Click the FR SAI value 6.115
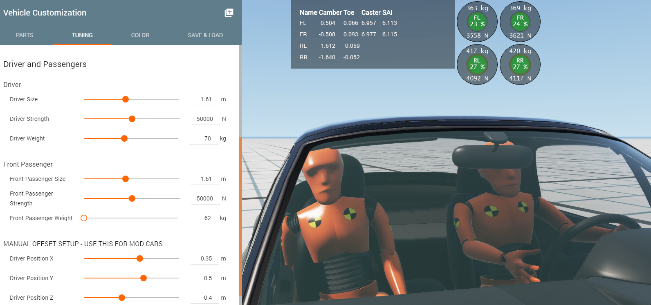The image size is (651, 305). pyautogui.click(x=390, y=34)
